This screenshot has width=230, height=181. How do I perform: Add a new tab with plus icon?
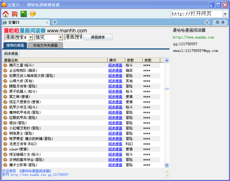[55, 22]
